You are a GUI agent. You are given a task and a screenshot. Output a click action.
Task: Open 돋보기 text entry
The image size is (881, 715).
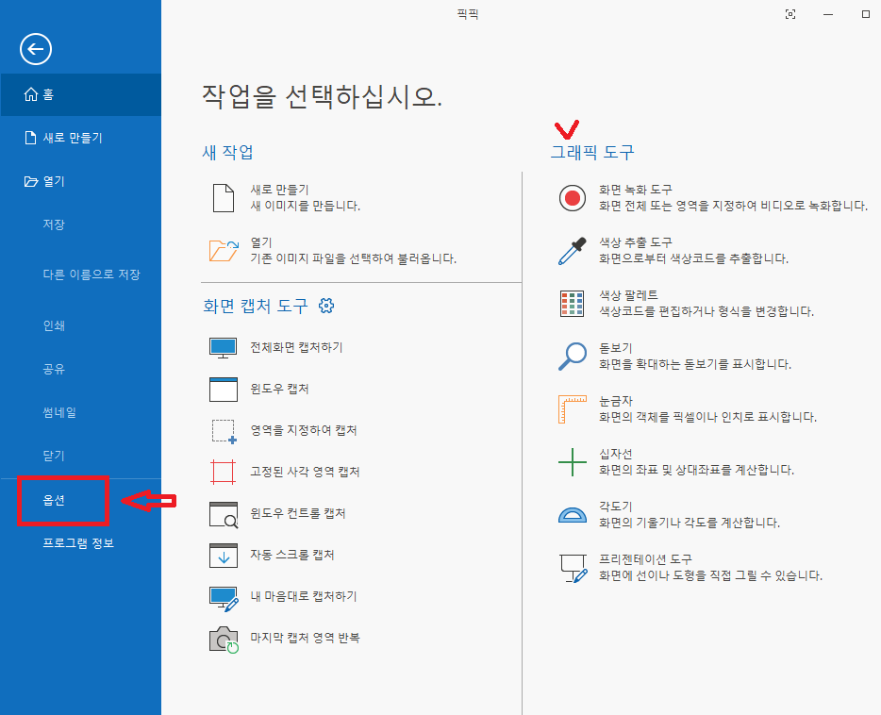point(616,348)
